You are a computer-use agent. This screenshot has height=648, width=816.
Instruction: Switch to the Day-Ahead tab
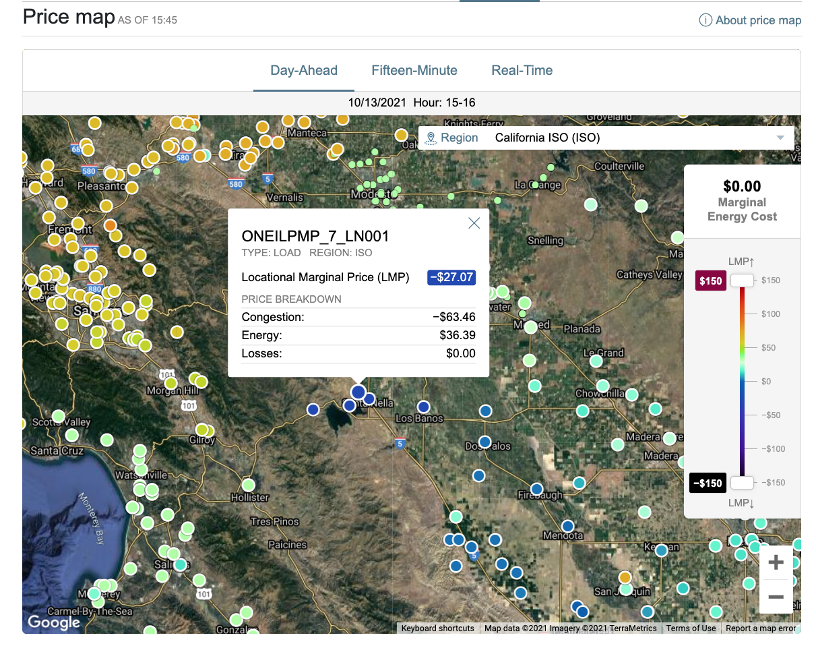click(304, 70)
